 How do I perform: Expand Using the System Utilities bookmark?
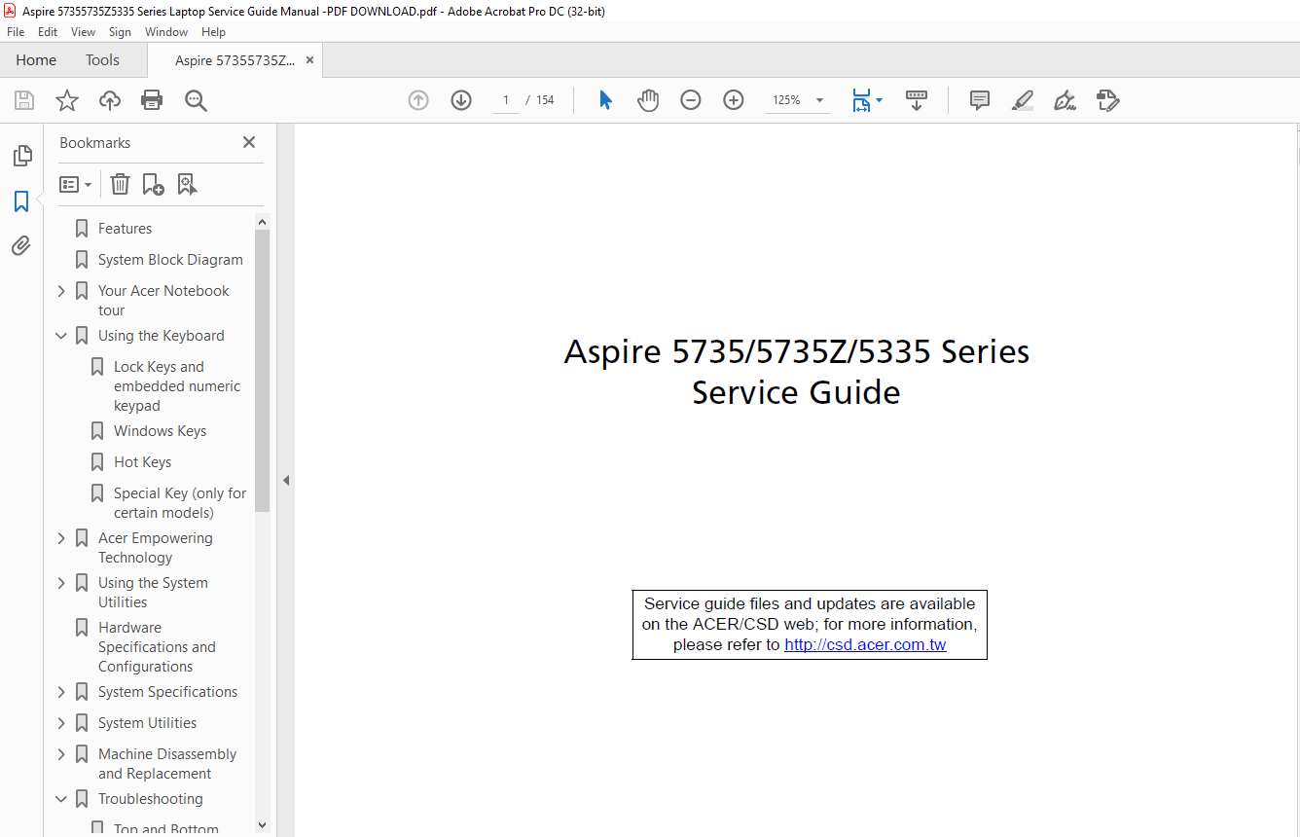pyautogui.click(x=61, y=583)
